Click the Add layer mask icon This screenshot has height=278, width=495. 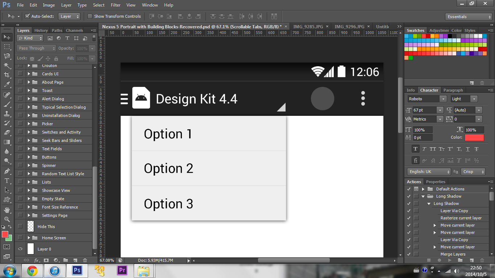pyautogui.click(x=46, y=260)
